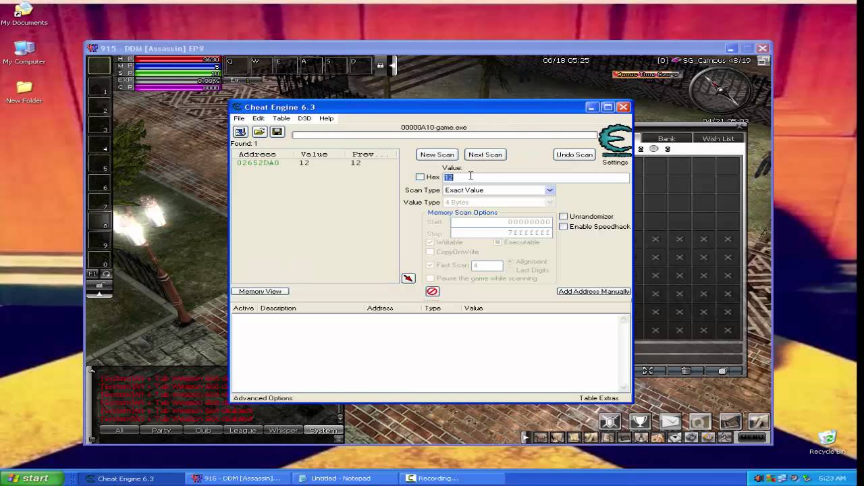Click the W skill slot in game
Image resolution: width=864 pixels, height=486 pixels.
pos(261,65)
